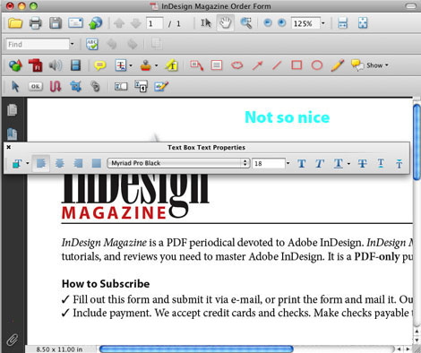Image resolution: width=421 pixels, height=353 pixels.
Task: Open the Myriad Pro Black font dropdown
Action: tap(178, 163)
